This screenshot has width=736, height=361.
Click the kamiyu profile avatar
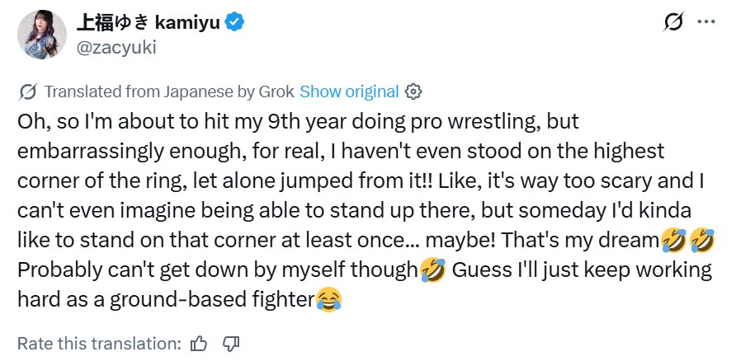pos(40,34)
